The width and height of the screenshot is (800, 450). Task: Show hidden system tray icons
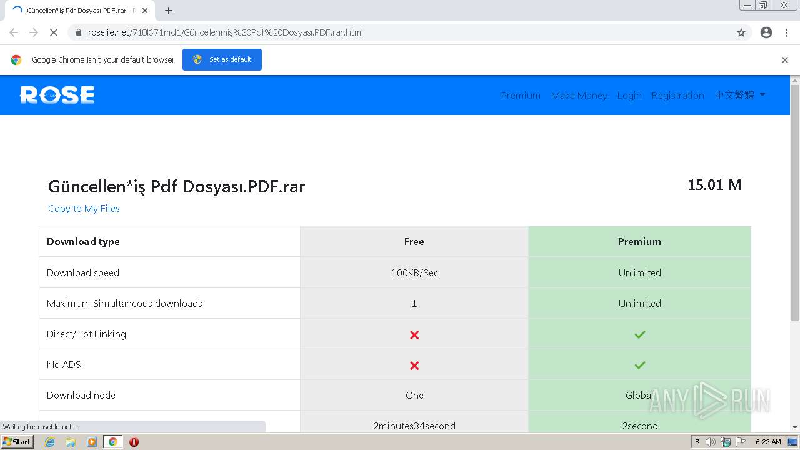[697, 442]
